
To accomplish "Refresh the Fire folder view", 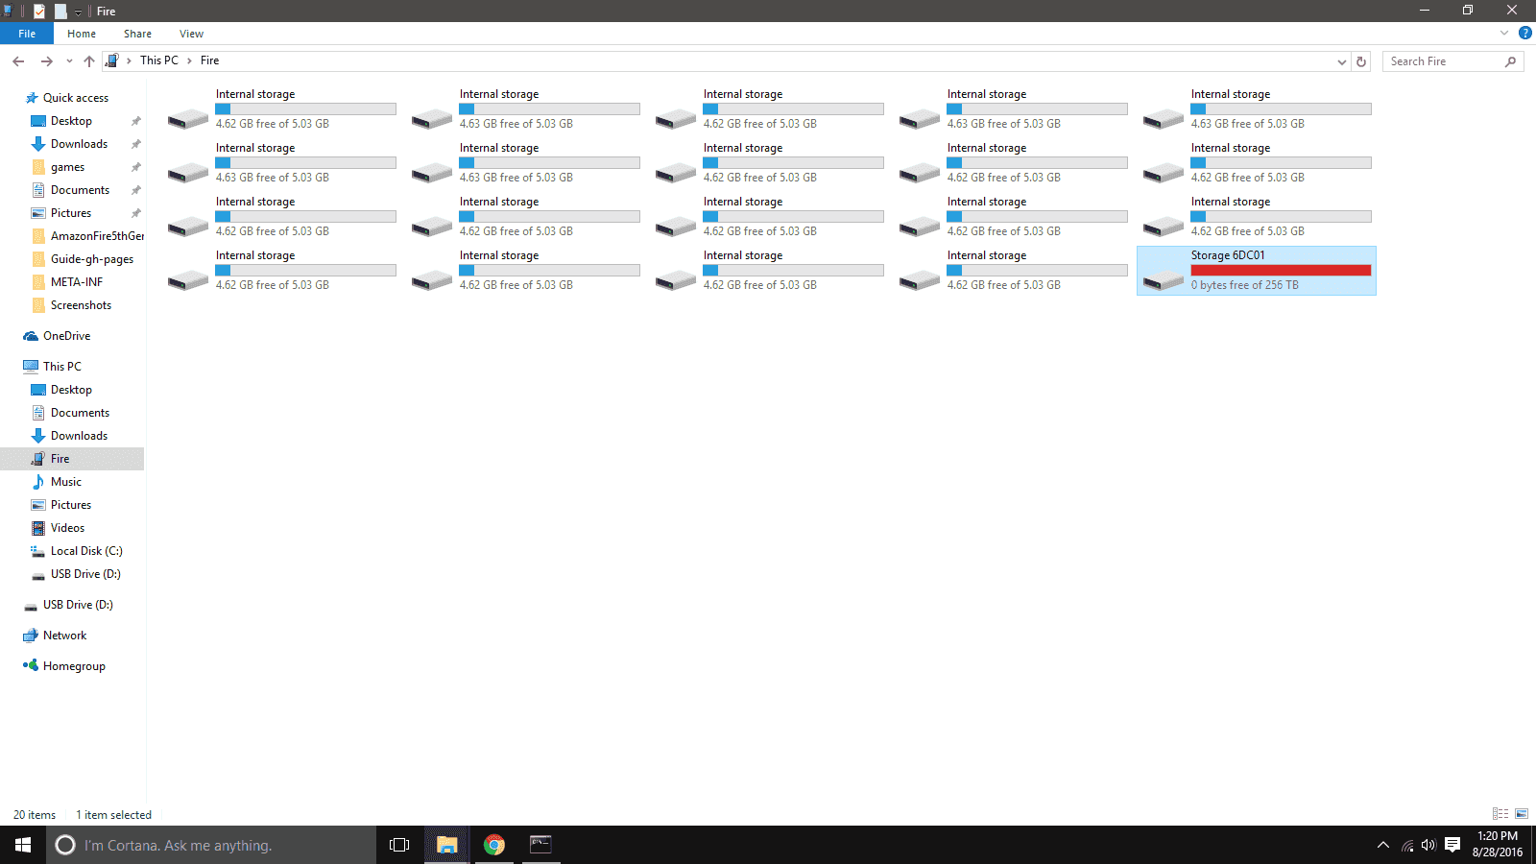I will click(x=1361, y=61).
